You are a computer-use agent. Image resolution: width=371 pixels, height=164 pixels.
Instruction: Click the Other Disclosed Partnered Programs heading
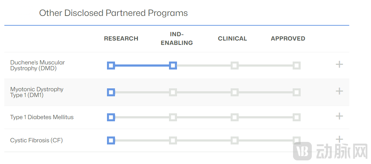[x=114, y=13]
